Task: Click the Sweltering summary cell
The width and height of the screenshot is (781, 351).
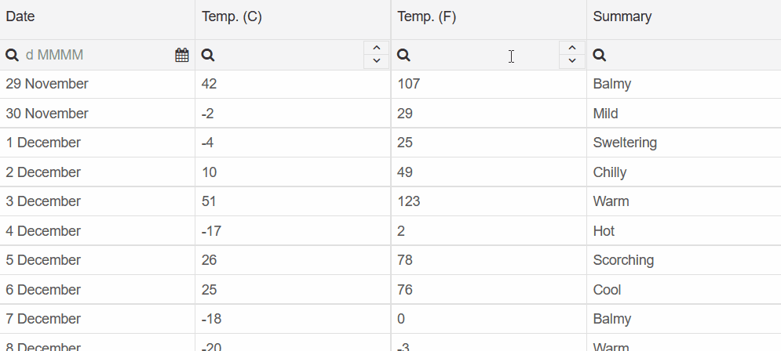Action: pyautogui.click(x=684, y=143)
